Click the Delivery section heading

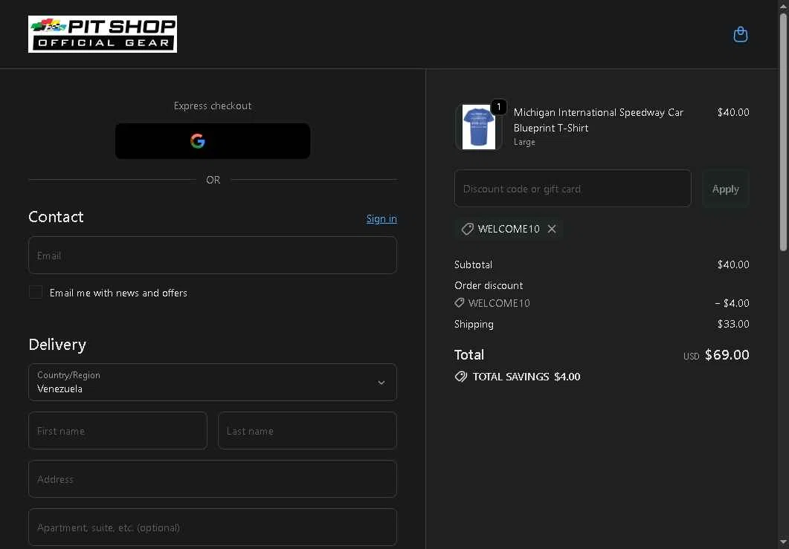(57, 345)
